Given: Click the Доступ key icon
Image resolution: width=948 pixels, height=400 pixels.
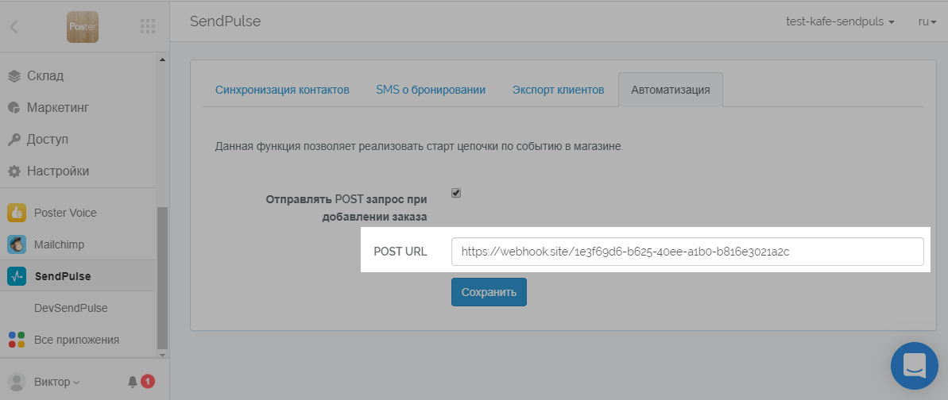Looking at the screenshot, I should (14, 140).
